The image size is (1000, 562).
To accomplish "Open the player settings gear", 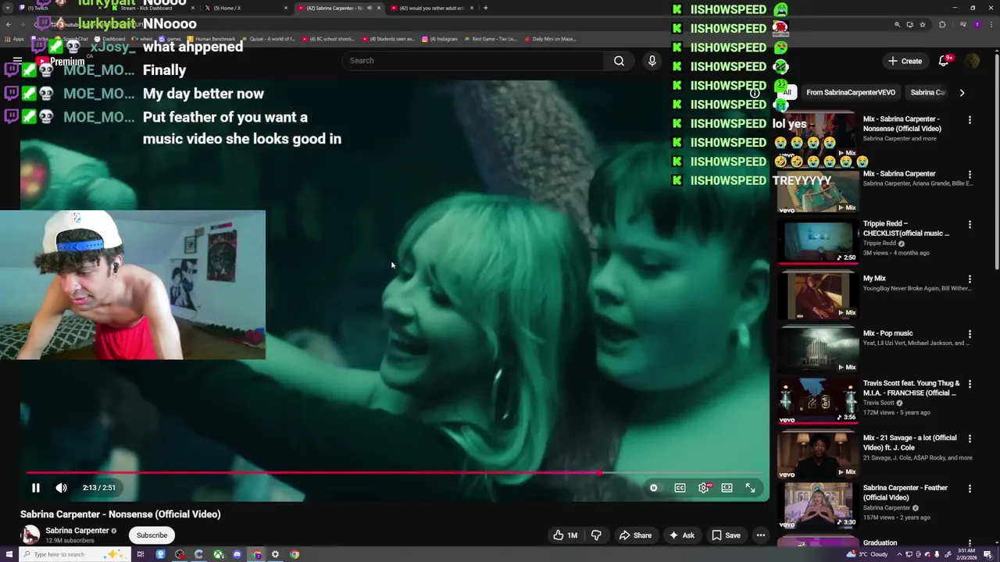I will click(x=704, y=488).
